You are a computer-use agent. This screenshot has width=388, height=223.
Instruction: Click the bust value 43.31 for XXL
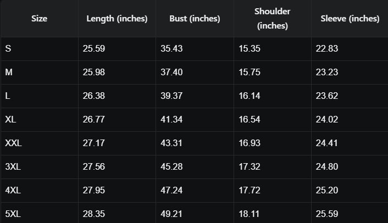pos(171,143)
